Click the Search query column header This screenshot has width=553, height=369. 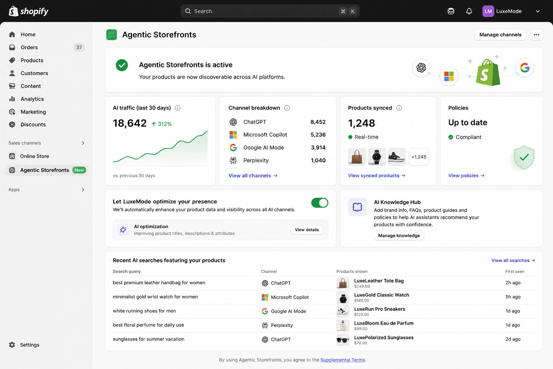point(127,271)
